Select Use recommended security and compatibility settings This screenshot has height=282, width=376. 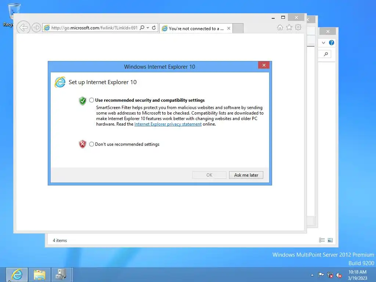pyautogui.click(x=91, y=100)
